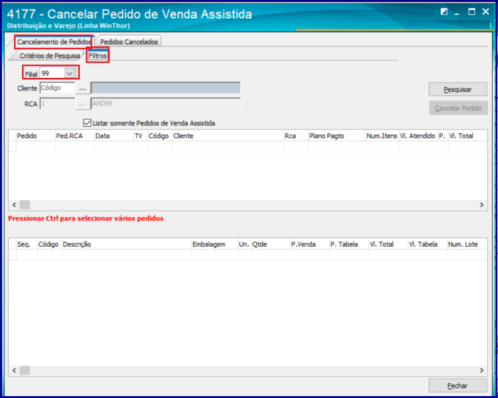This screenshot has width=498, height=398.
Task: Click the orders grid Vl. Total header
Action: [x=467, y=136]
